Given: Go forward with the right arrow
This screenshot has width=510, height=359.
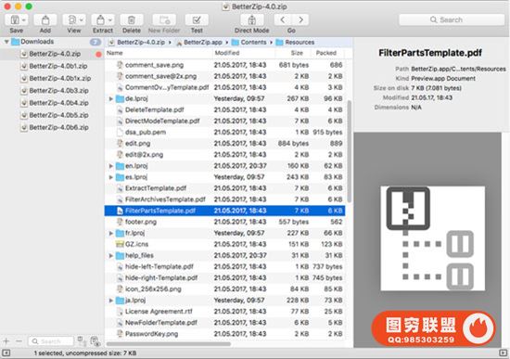Looking at the screenshot, I should click(300, 19).
